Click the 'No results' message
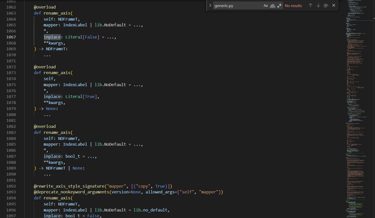375x218 pixels. [x=293, y=6]
